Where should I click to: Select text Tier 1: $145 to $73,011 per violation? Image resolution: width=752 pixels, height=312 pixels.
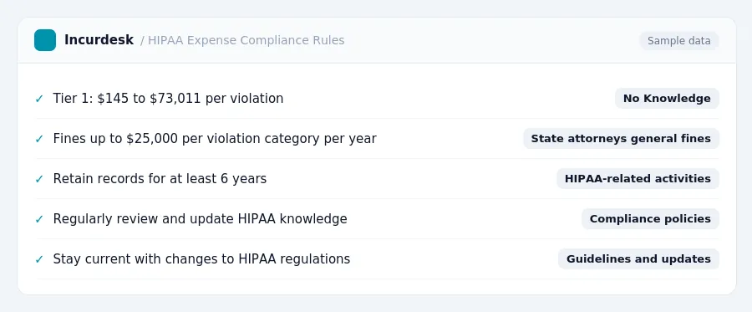(x=168, y=99)
